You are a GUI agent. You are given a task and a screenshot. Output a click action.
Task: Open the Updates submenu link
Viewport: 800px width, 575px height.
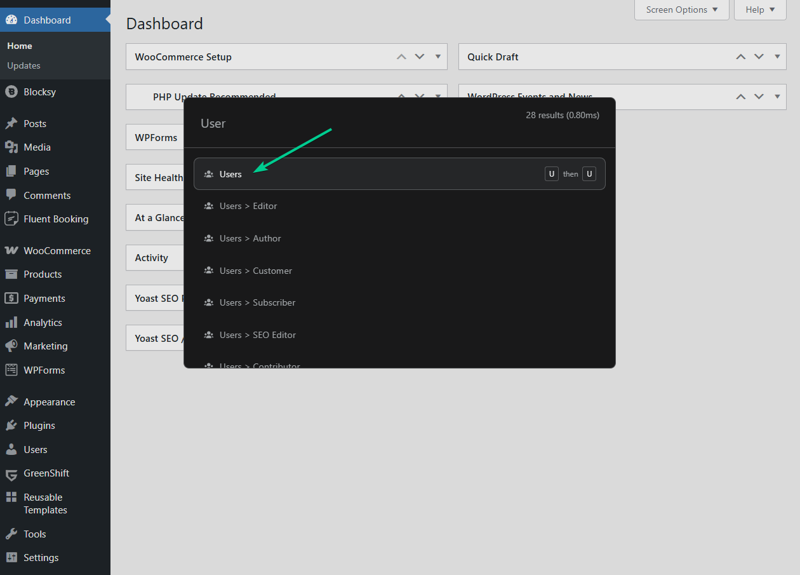pyautogui.click(x=23, y=65)
